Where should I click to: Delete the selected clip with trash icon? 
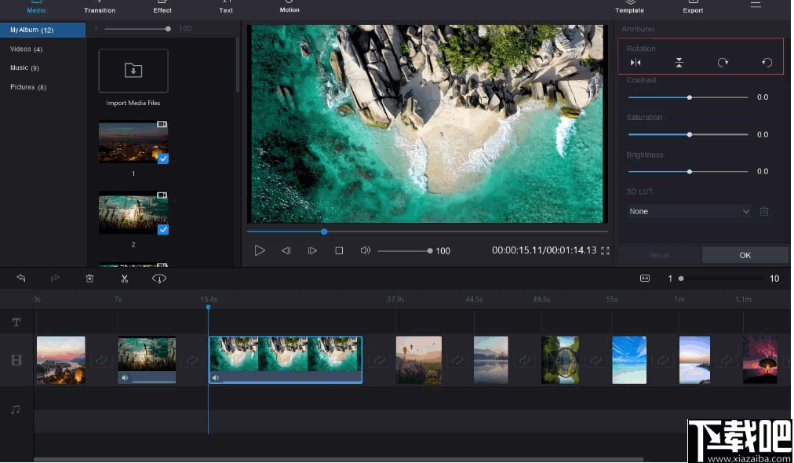click(x=89, y=278)
